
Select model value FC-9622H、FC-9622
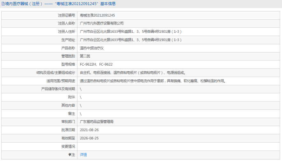96,64
